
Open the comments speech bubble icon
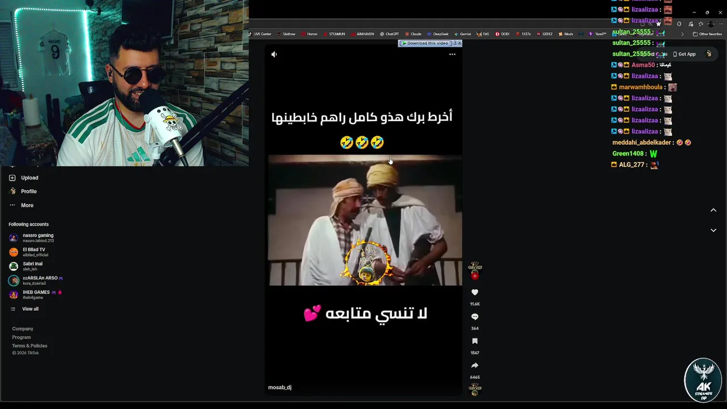pyautogui.click(x=475, y=316)
